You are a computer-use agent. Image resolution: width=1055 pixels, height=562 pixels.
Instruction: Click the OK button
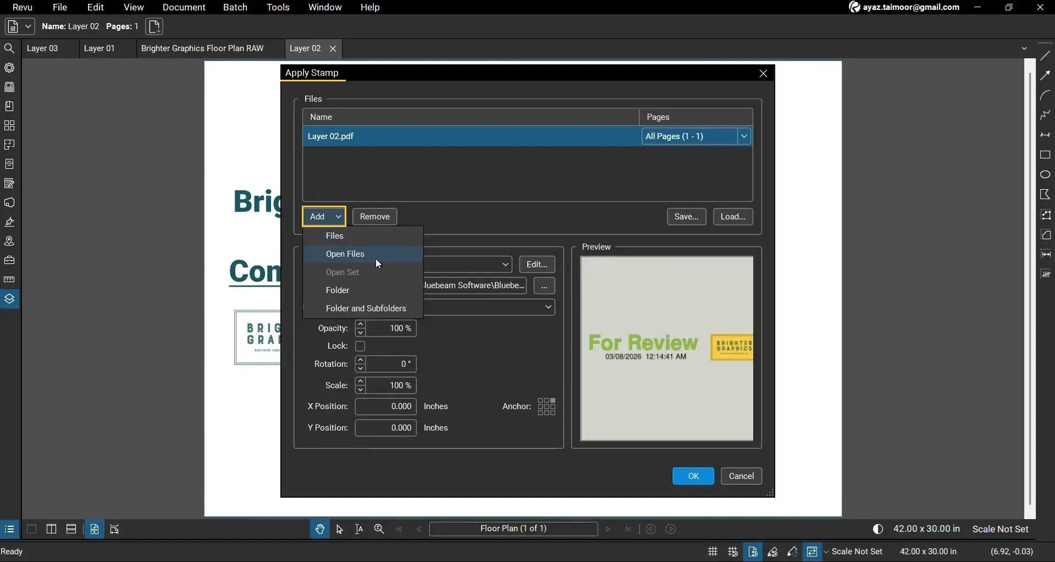693,476
